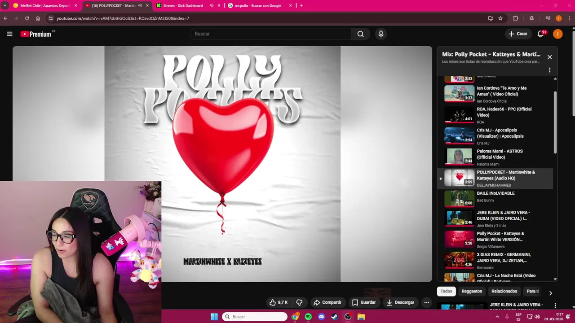The image size is (575, 323).
Task: Play JERE KLEIN & JAIRO VERA - DUBAI
Action: click(496, 219)
